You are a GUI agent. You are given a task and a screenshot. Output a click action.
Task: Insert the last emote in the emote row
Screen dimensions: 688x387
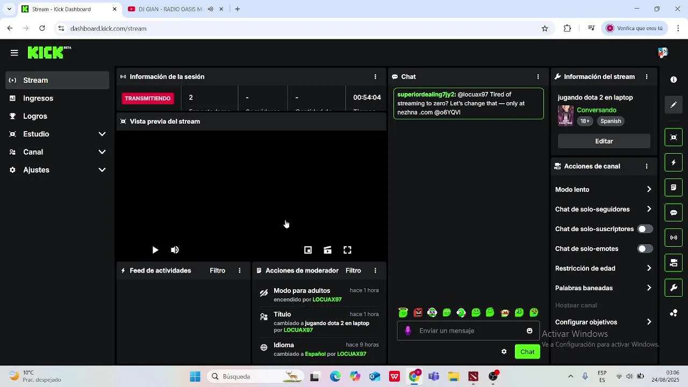(534, 312)
